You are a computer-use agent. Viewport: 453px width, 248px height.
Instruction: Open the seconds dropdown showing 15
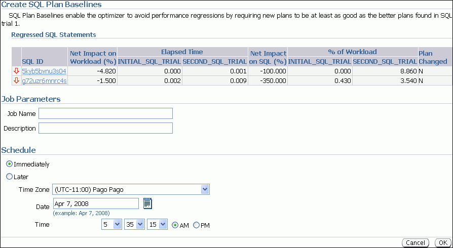click(x=157, y=224)
